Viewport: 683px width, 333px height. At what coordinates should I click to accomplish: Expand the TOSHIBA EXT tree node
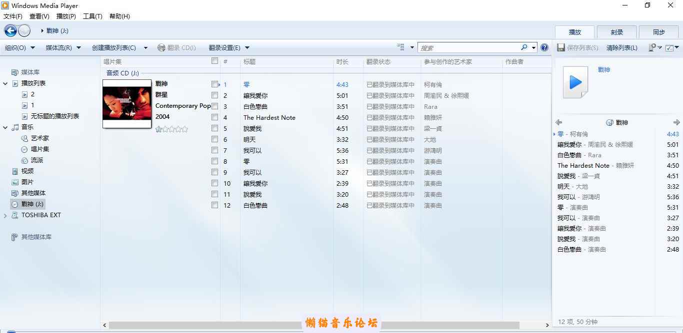(5, 216)
